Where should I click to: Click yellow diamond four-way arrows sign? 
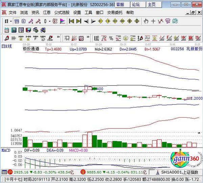coord(137,21)
